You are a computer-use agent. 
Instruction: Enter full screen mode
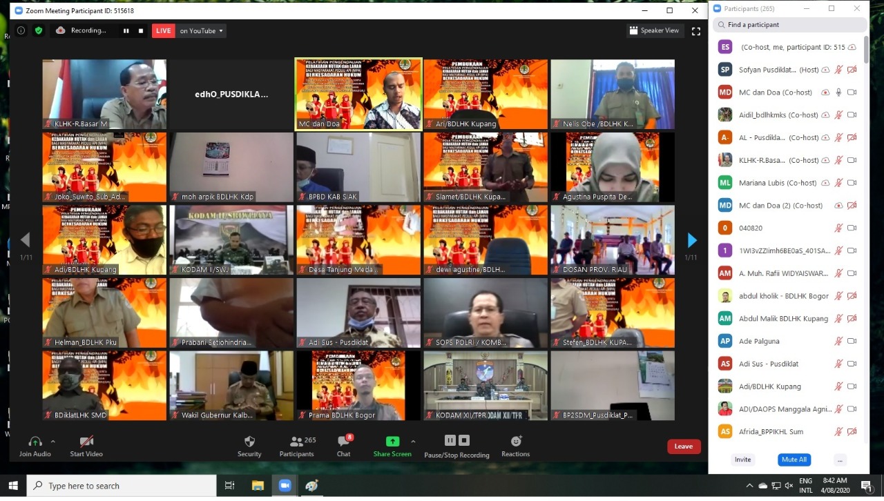(695, 31)
